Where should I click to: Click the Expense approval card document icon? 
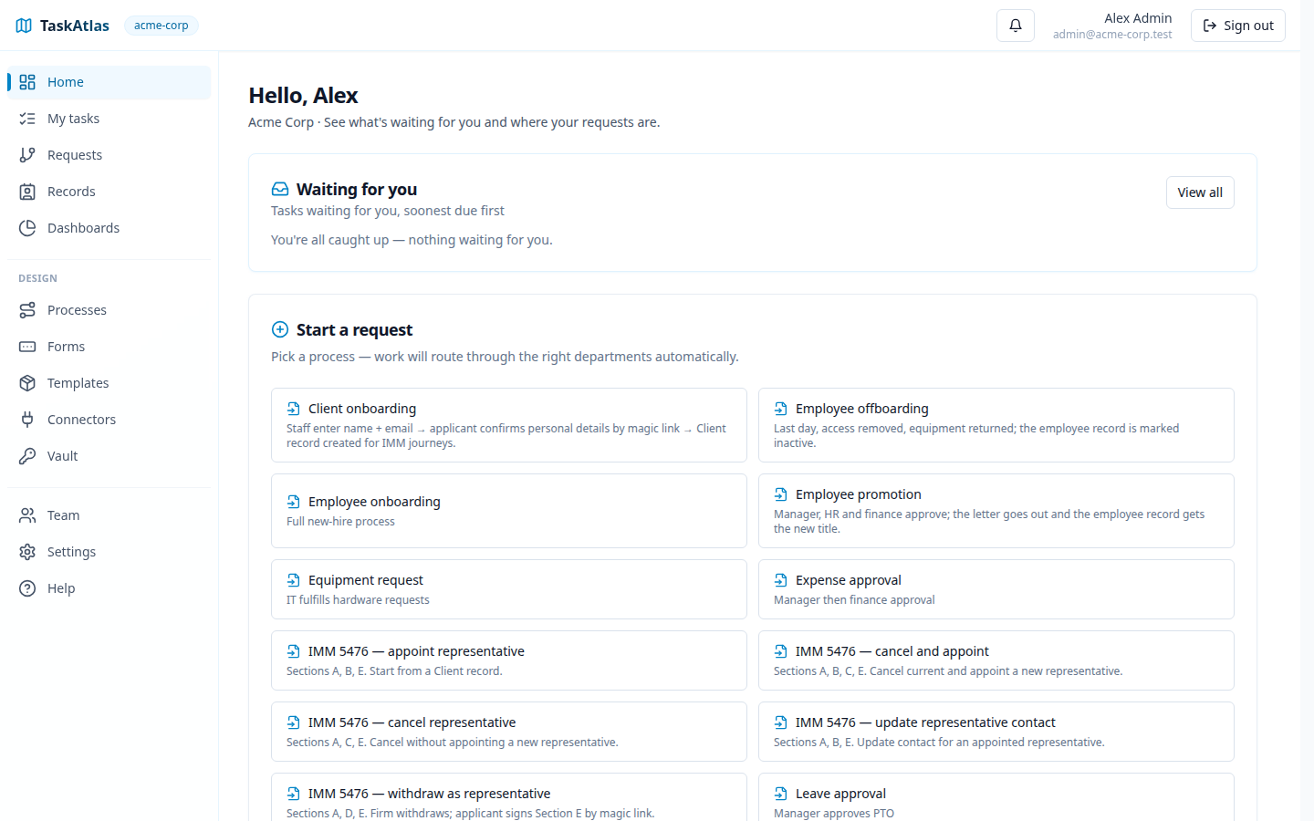tap(781, 580)
